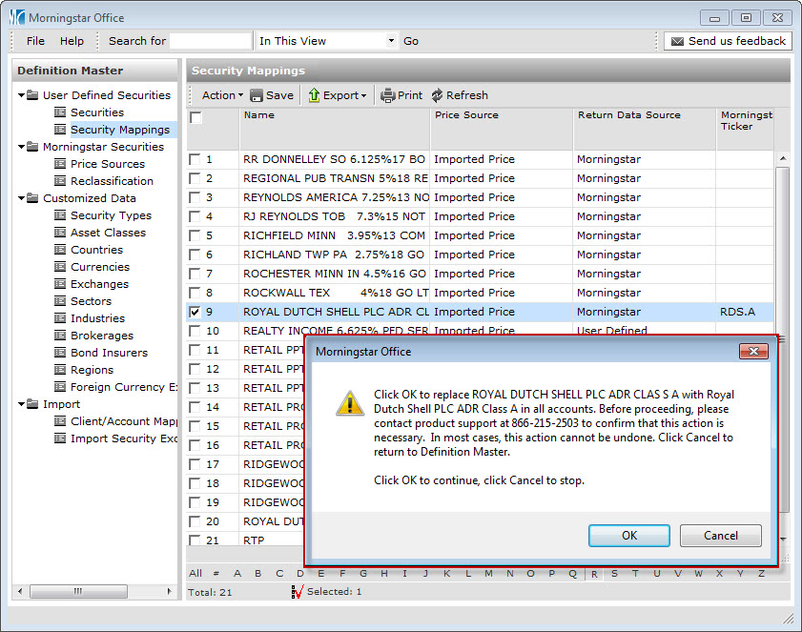
Task: Open the Action dropdown menu
Action: tap(222, 95)
